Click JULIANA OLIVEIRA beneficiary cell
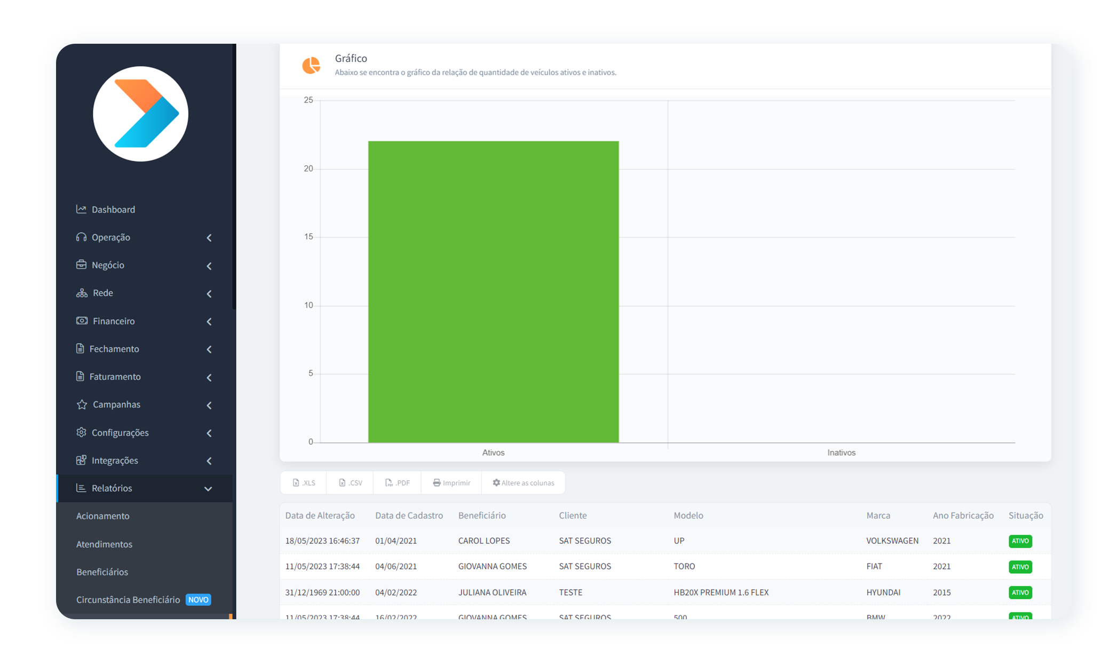Screen dimensions: 1118x663 [x=492, y=592]
